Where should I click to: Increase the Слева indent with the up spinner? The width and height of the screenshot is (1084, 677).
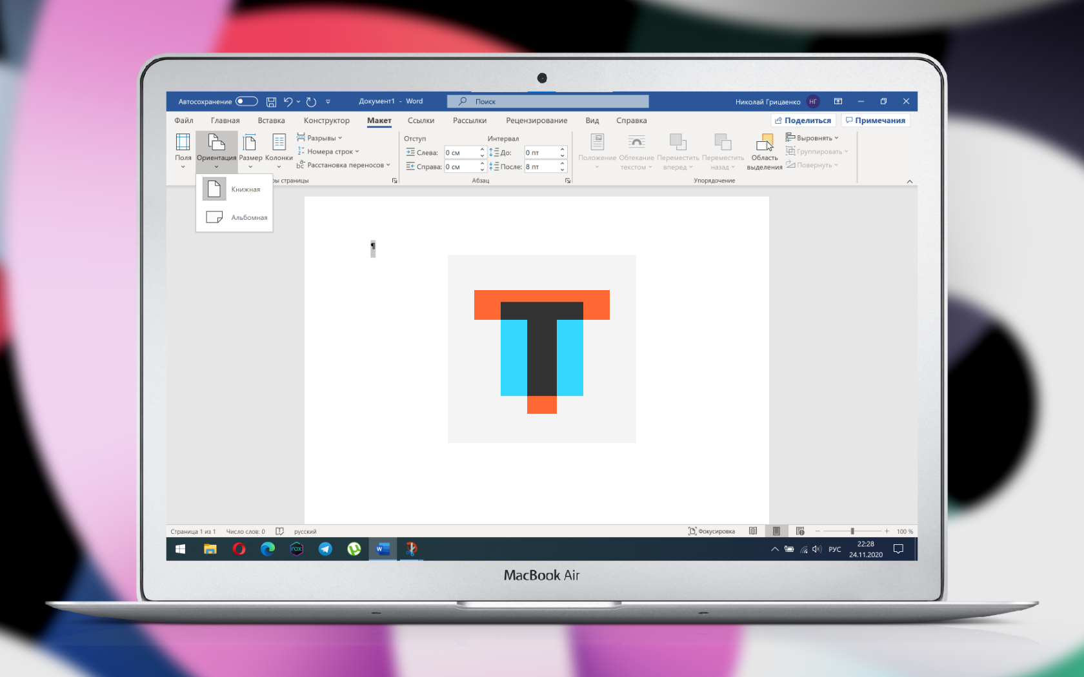click(482, 150)
